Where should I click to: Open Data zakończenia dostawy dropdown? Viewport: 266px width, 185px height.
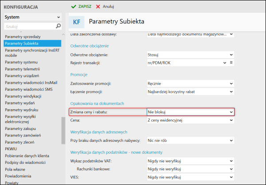[x=190, y=34]
